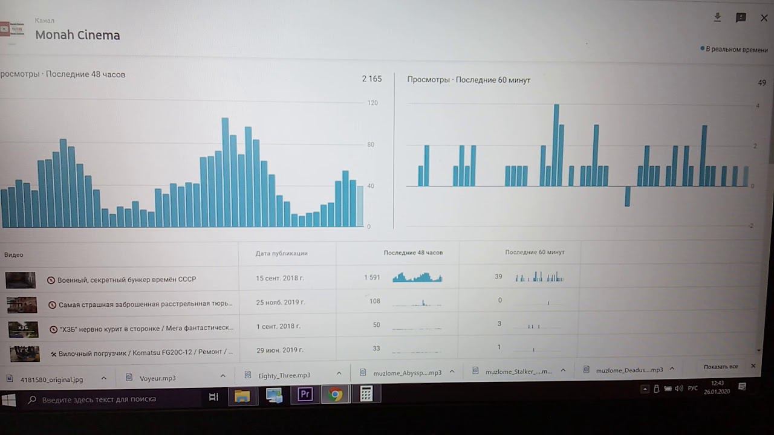The height and width of the screenshot is (435, 774).
Task: Click the 2 165 total views figure
Action: 372,79
